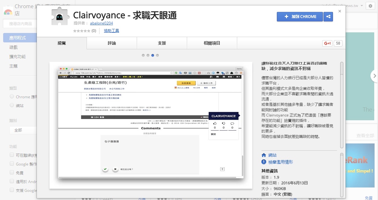378x200 pixels.
Task: Select 擴充功能 in the store sidebar
Action: point(17,57)
